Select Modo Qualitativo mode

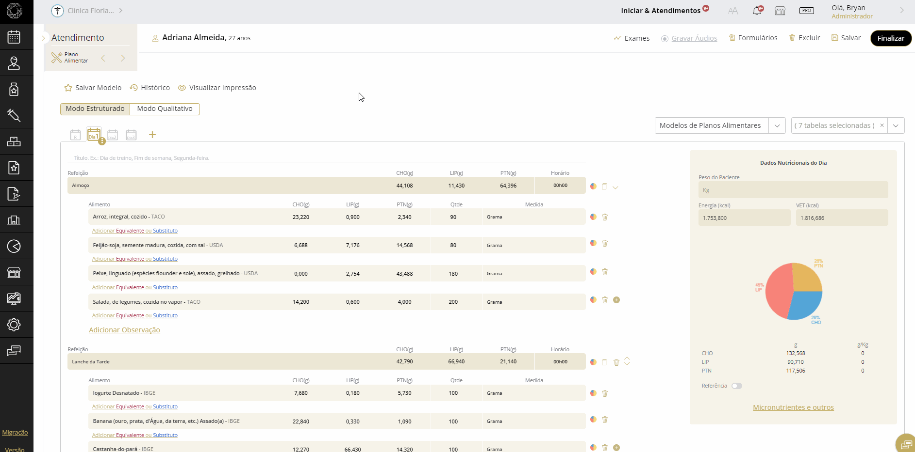pos(165,109)
